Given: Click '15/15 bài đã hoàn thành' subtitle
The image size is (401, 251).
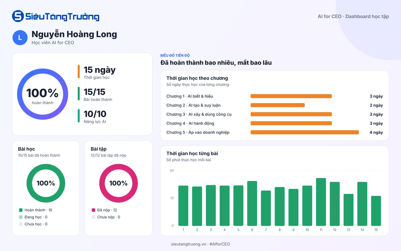Looking at the screenshot, I should (39, 155).
